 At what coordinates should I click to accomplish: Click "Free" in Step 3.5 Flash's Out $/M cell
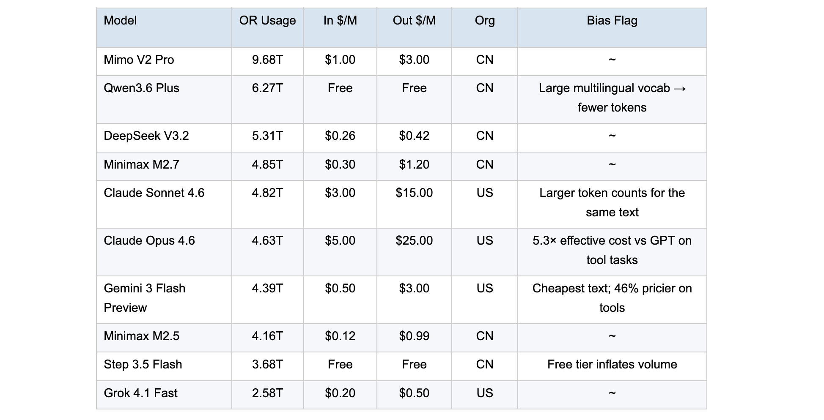pyautogui.click(x=414, y=364)
